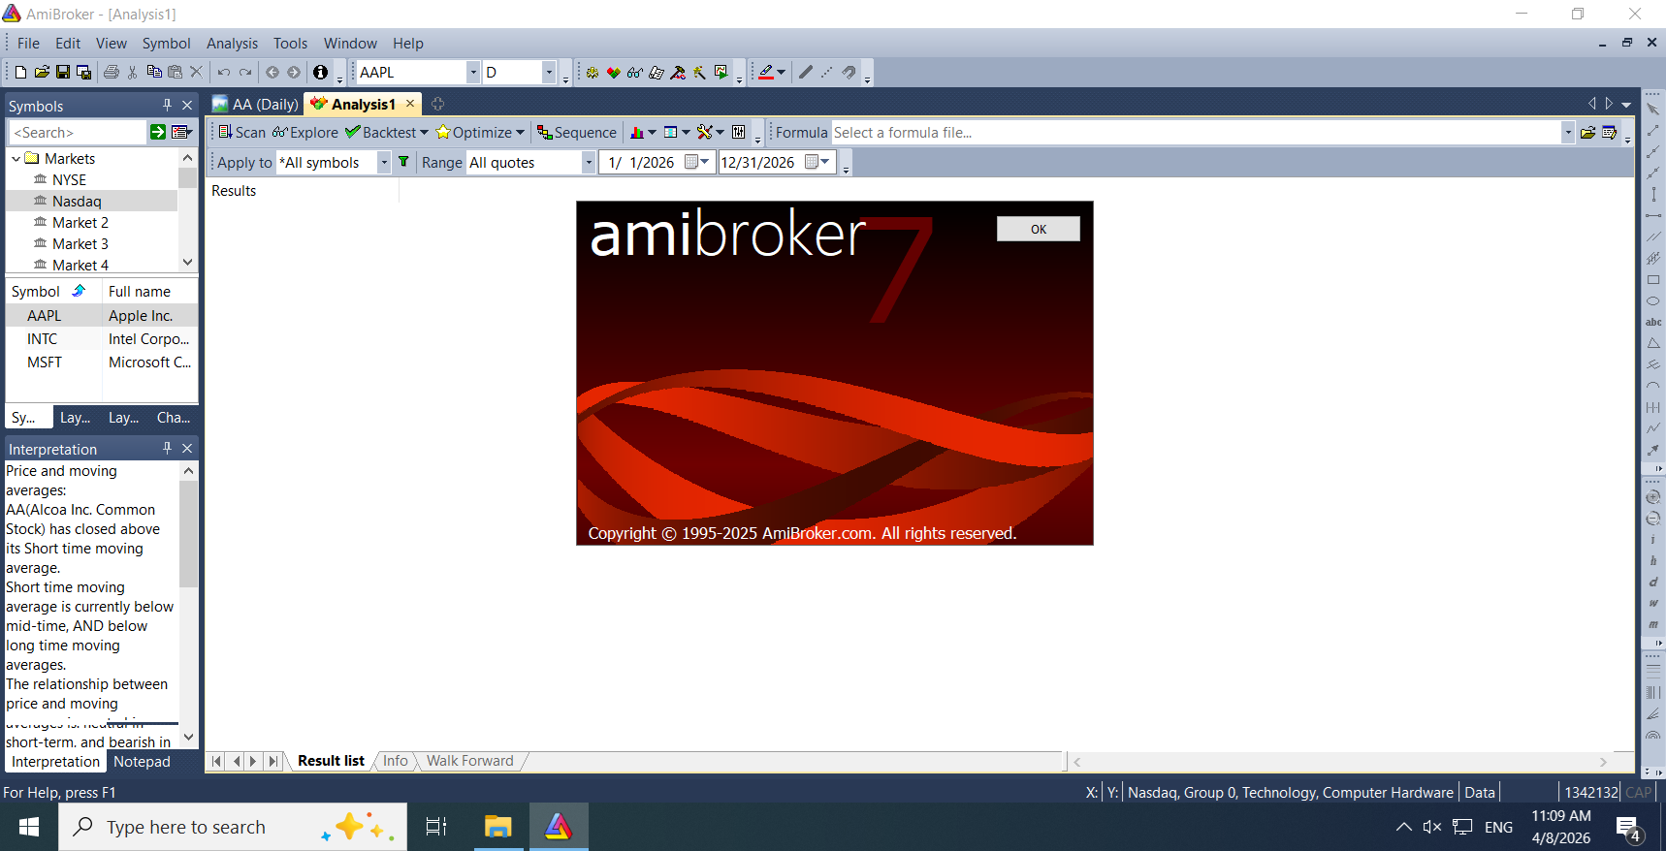Click the About info icon
The height and width of the screenshot is (851, 1666).
click(x=321, y=72)
